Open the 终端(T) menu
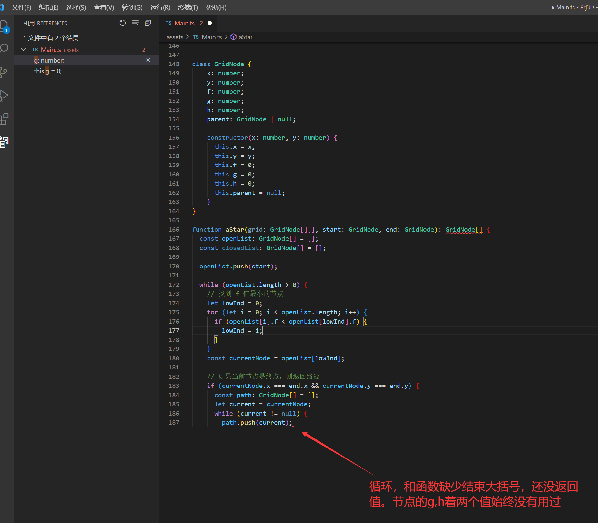The width and height of the screenshot is (598, 523). tap(188, 7)
